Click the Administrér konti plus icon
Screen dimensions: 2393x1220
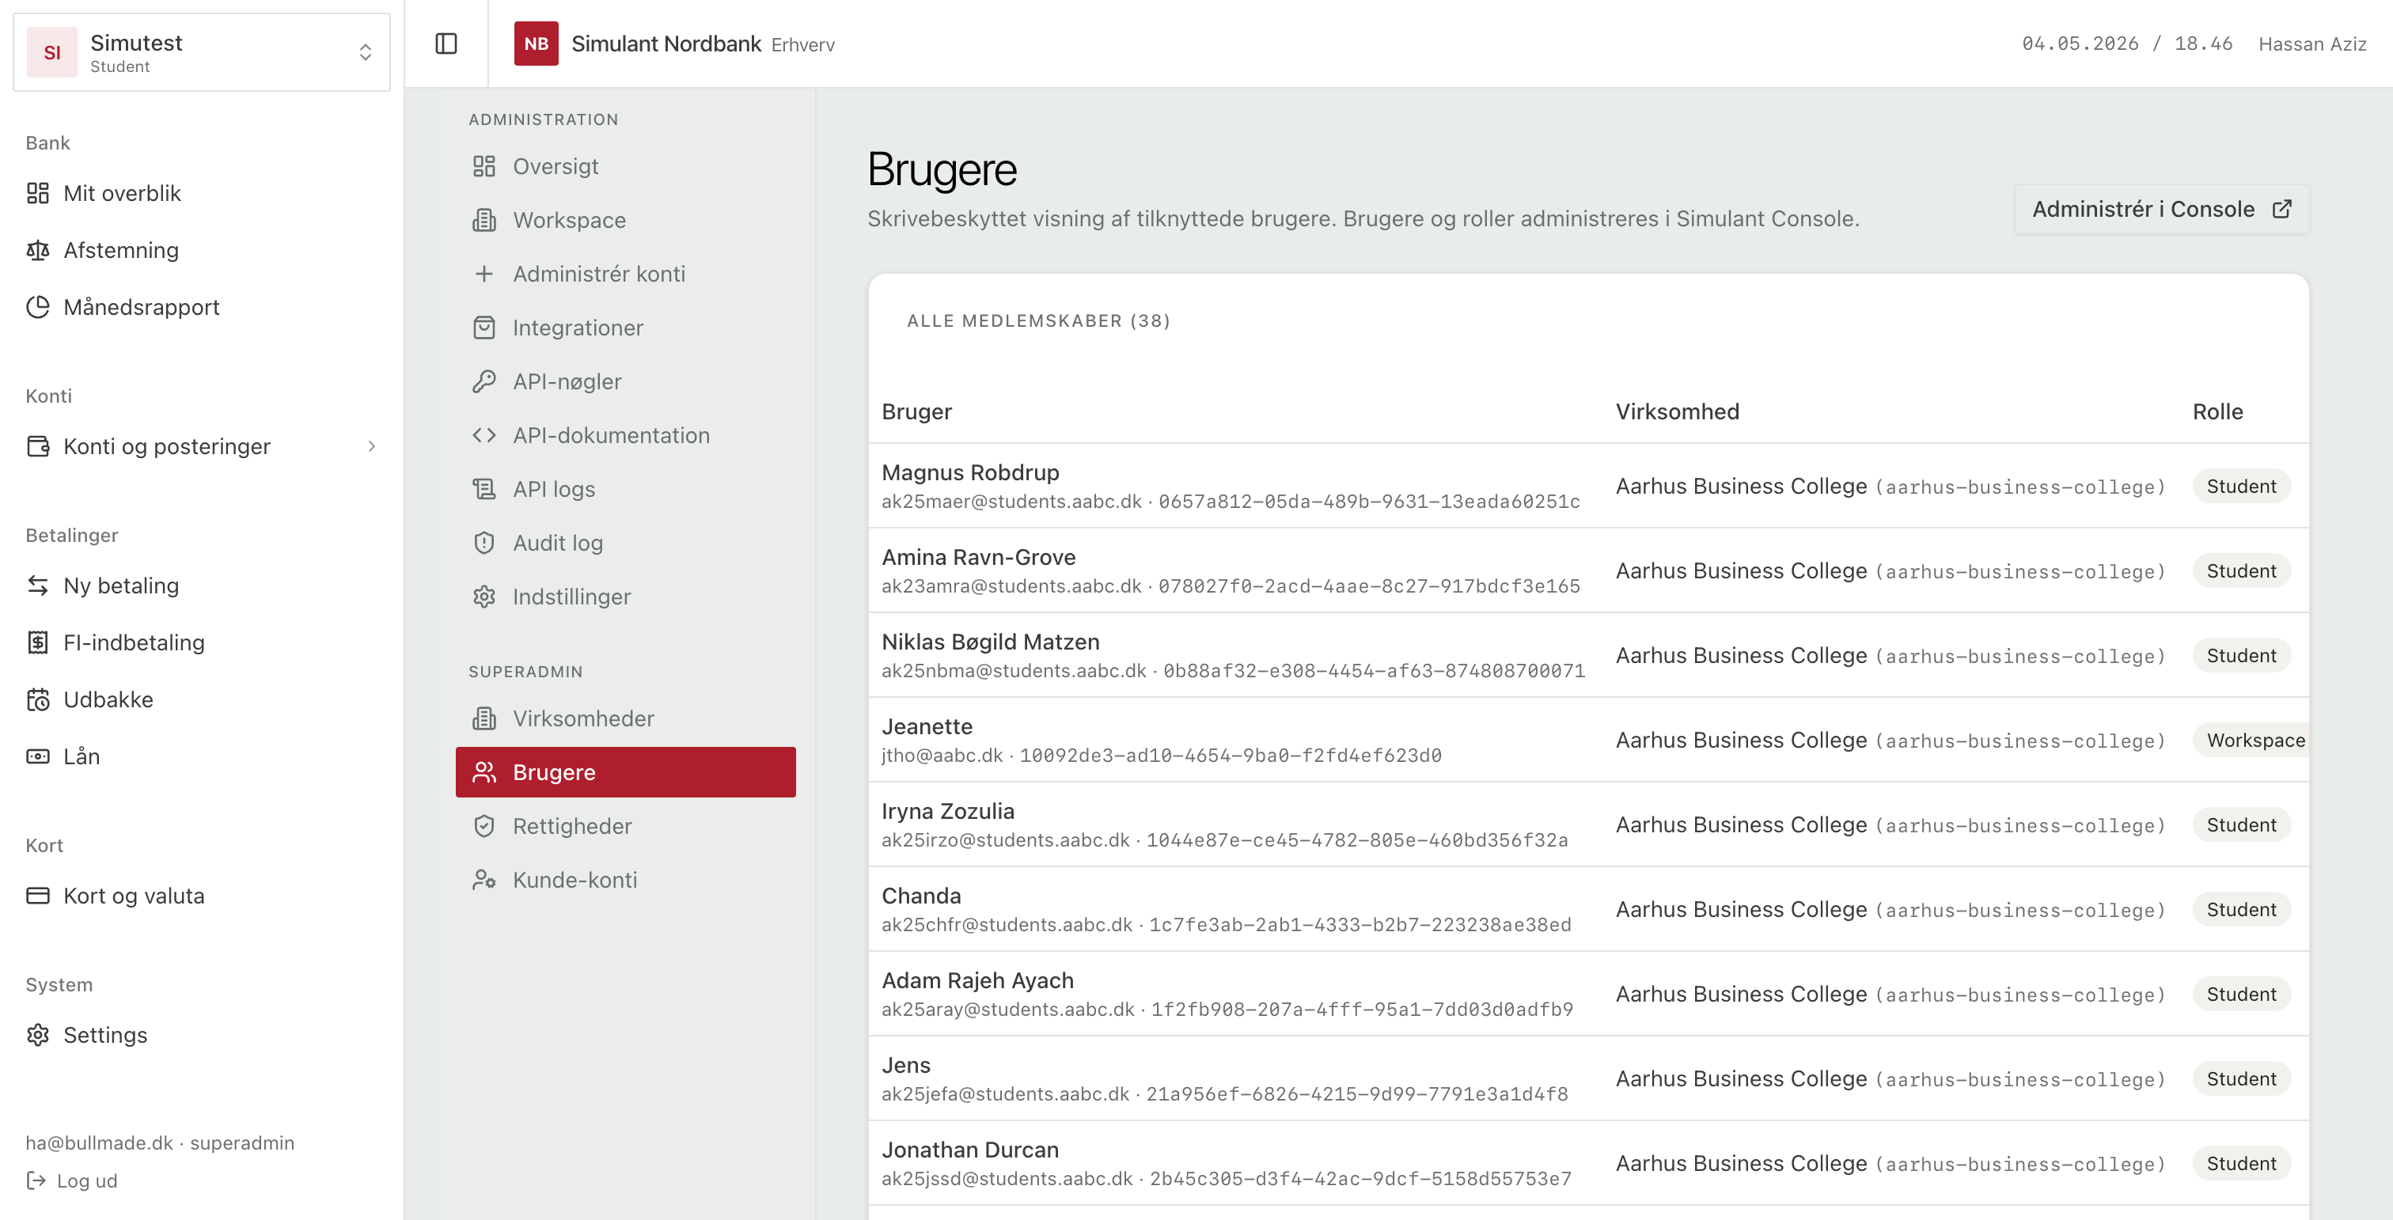[484, 274]
